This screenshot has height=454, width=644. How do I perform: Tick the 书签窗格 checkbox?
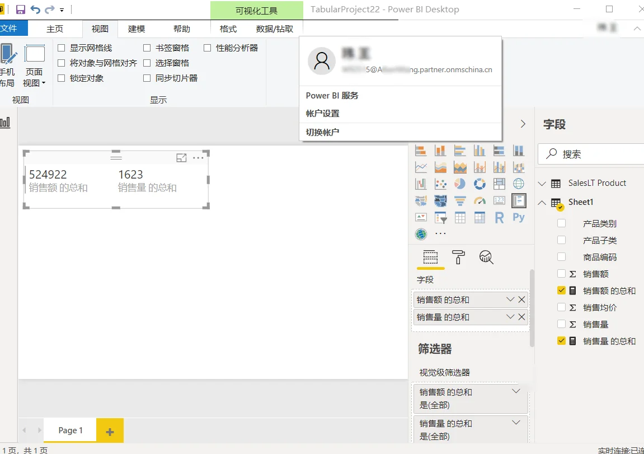(x=147, y=48)
